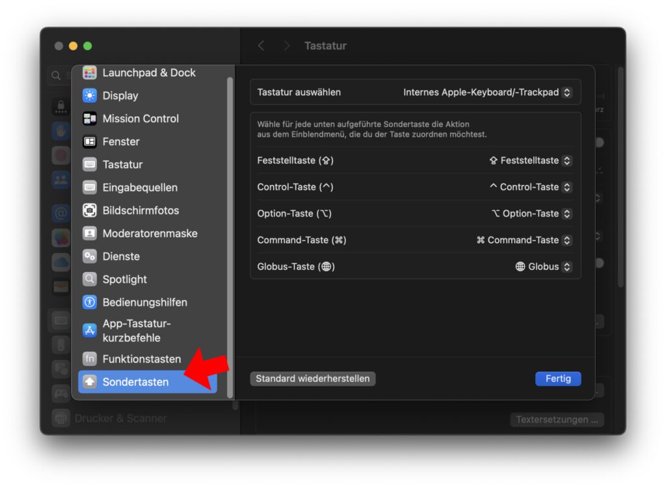Select the Fenster sidebar icon

[x=89, y=141]
